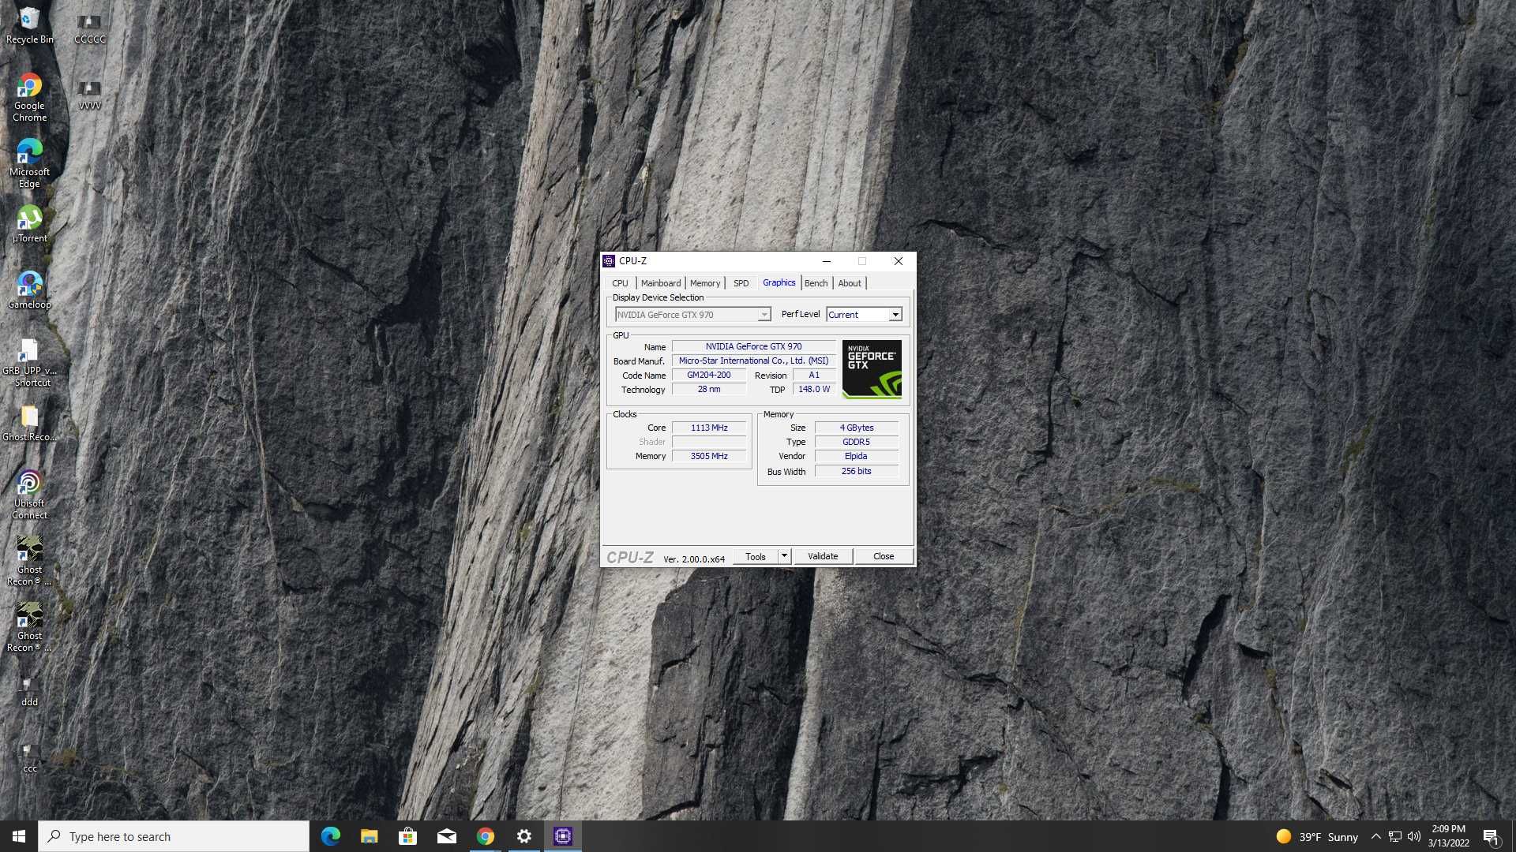The height and width of the screenshot is (852, 1516).
Task: Click the Bench tab in CPU-Z
Action: [816, 282]
